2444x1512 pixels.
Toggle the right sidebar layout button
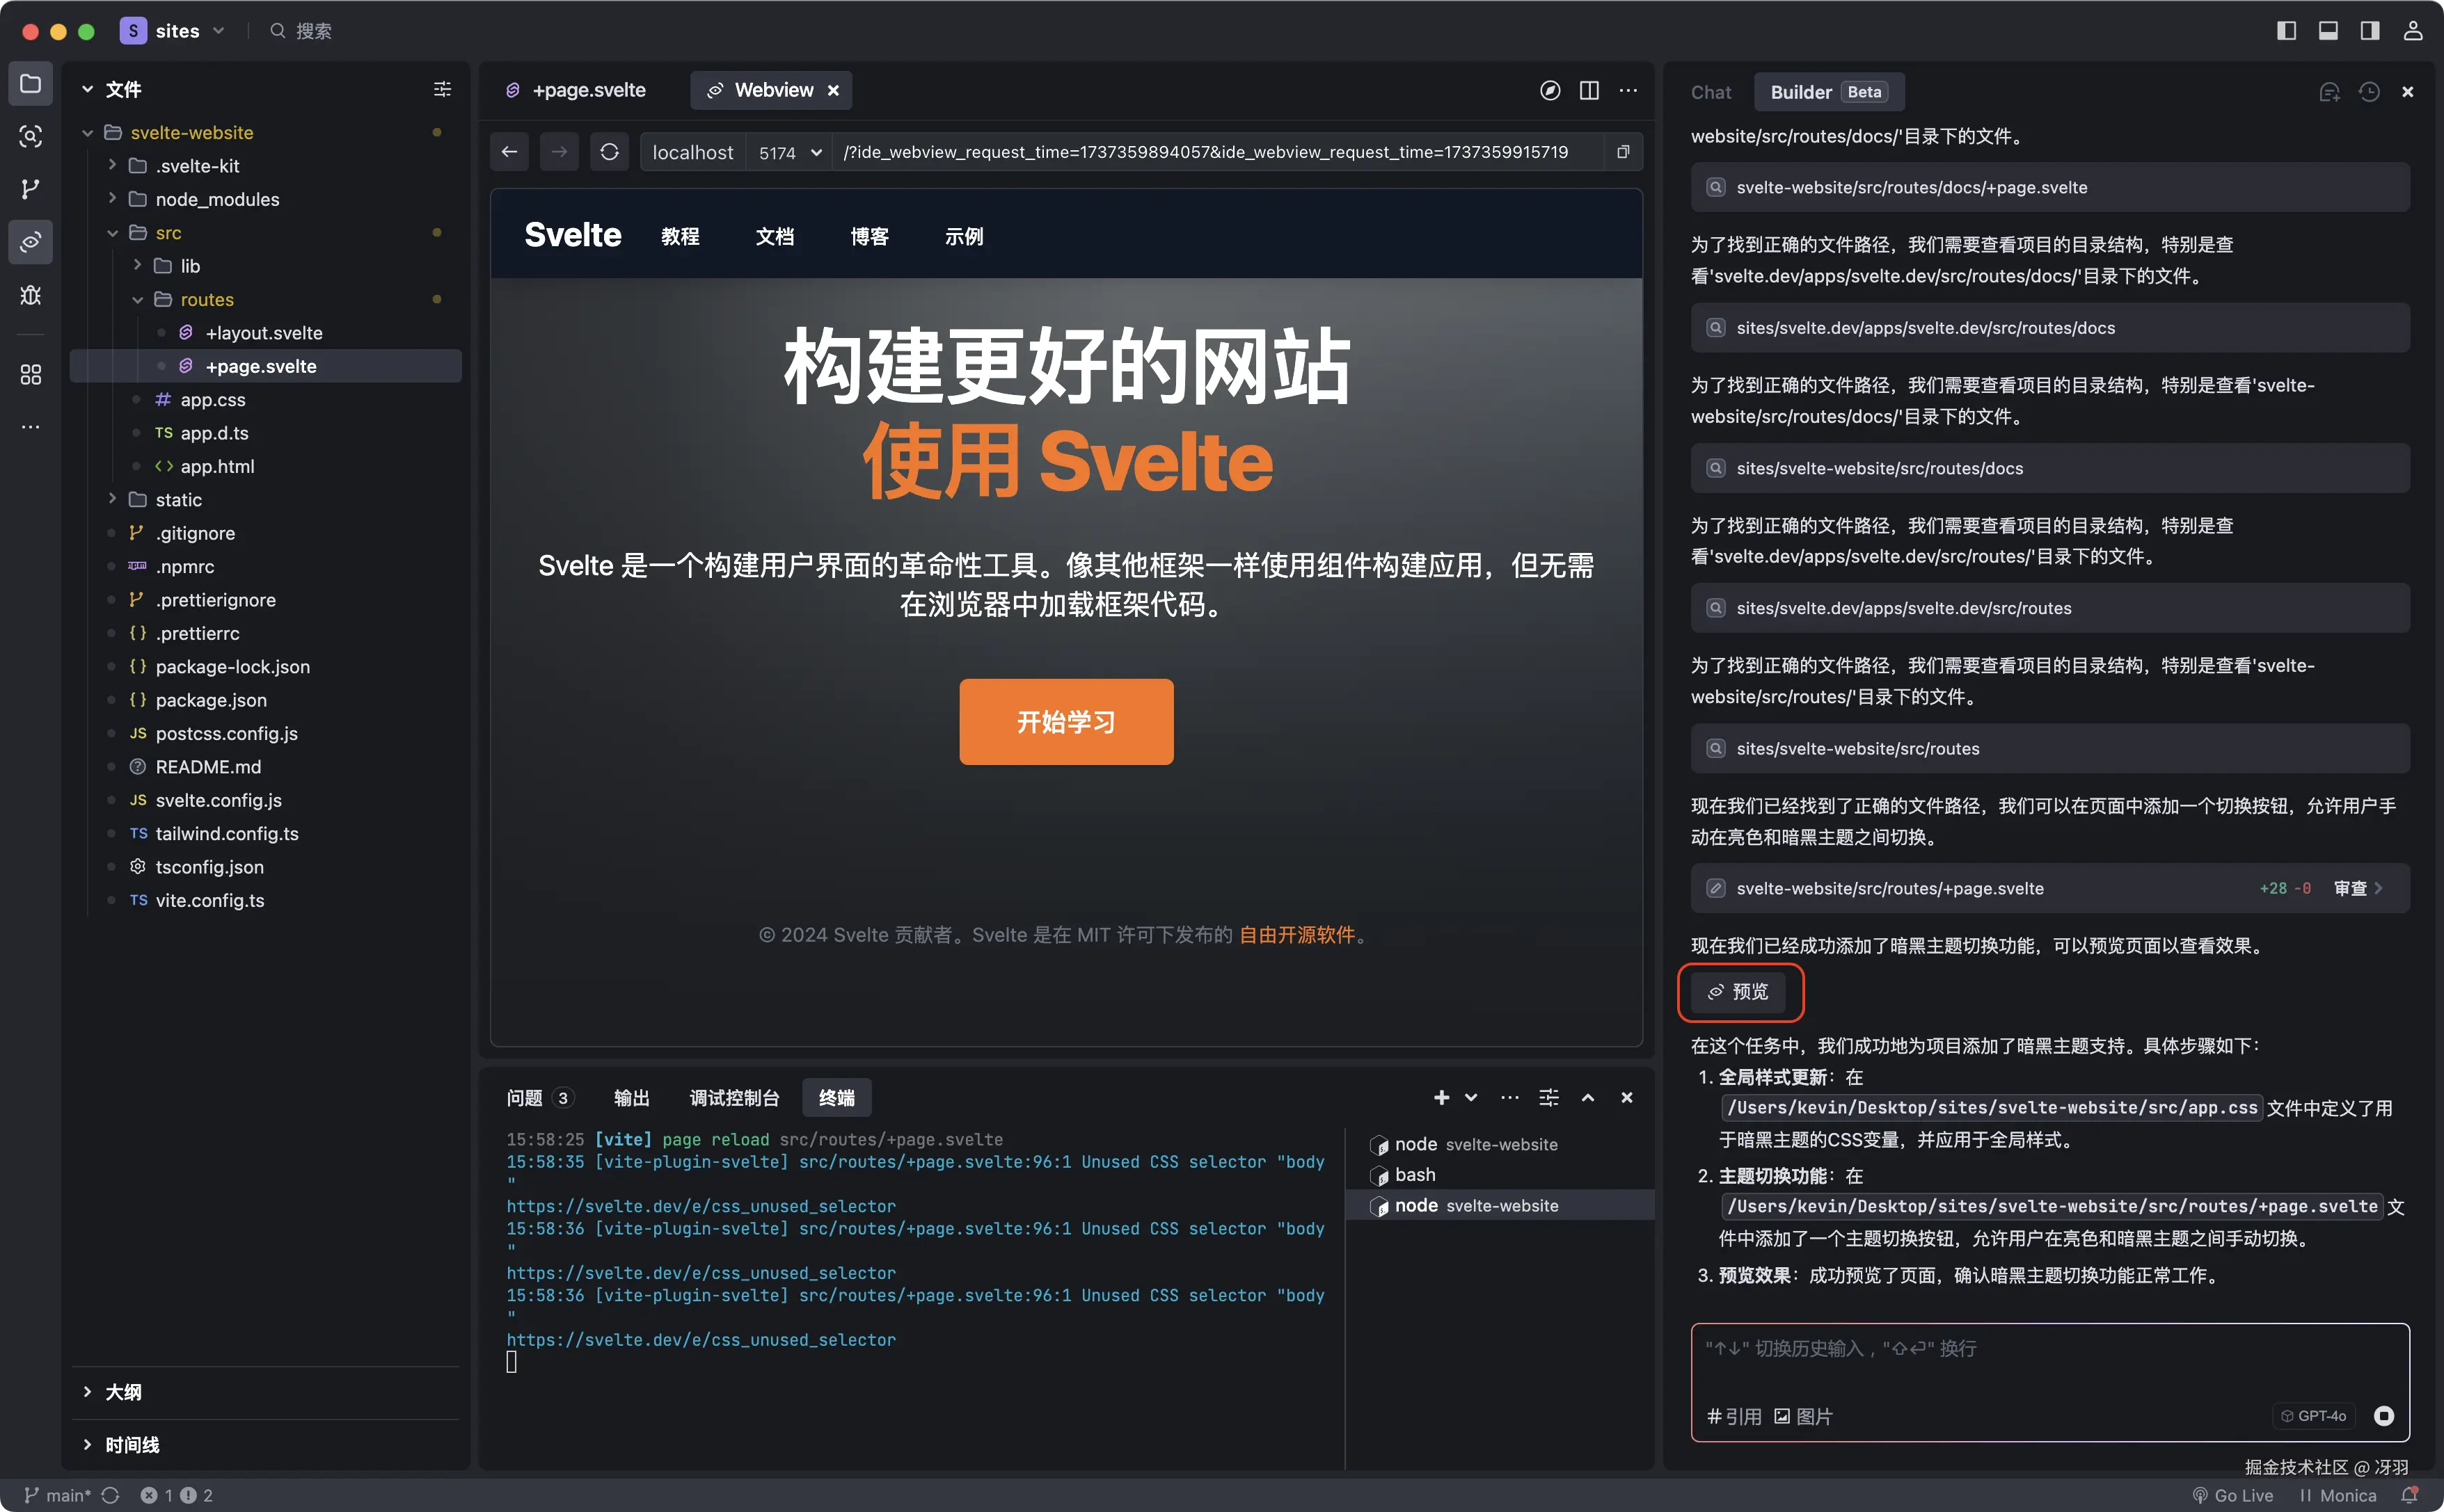(x=2370, y=31)
